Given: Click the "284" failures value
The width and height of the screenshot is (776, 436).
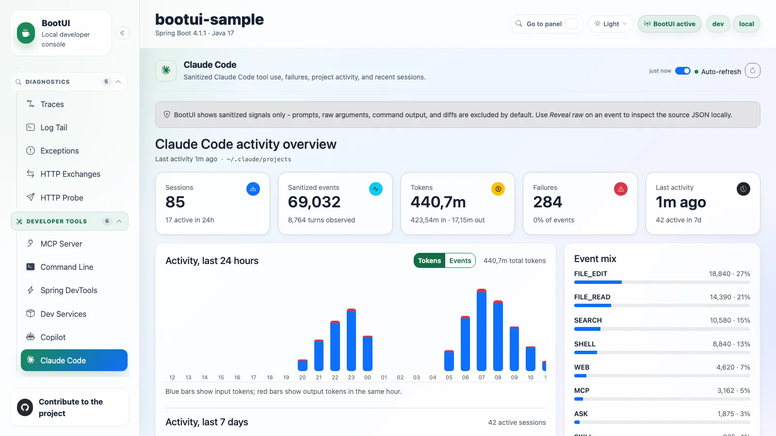Looking at the screenshot, I should pyautogui.click(x=548, y=202).
